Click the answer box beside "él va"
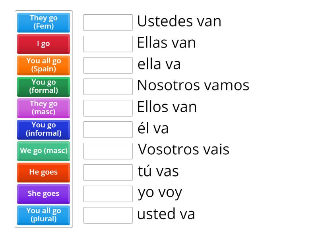The image size is (318, 238). tap(108, 130)
